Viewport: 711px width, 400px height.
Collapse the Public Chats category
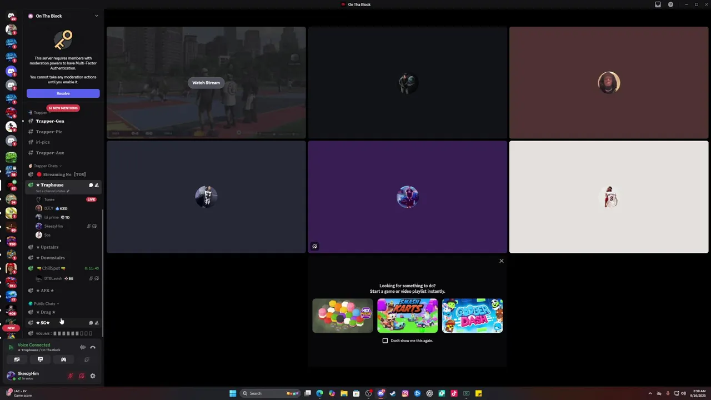44,303
